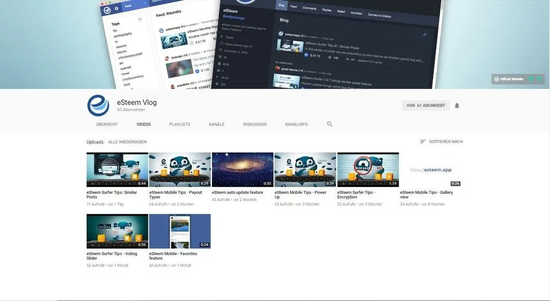Viewport: 550px width, 301px height.
Task: Open the Favorites feature video thumbnail
Action: (180, 231)
